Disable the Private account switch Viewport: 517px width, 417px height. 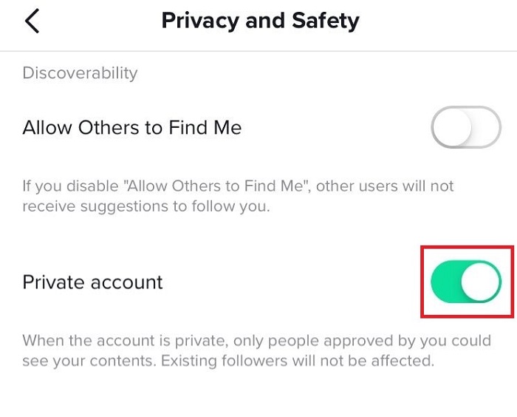pos(465,282)
